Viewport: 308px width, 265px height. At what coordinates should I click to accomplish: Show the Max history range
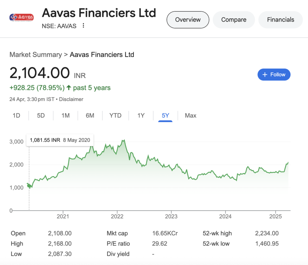pos(190,115)
